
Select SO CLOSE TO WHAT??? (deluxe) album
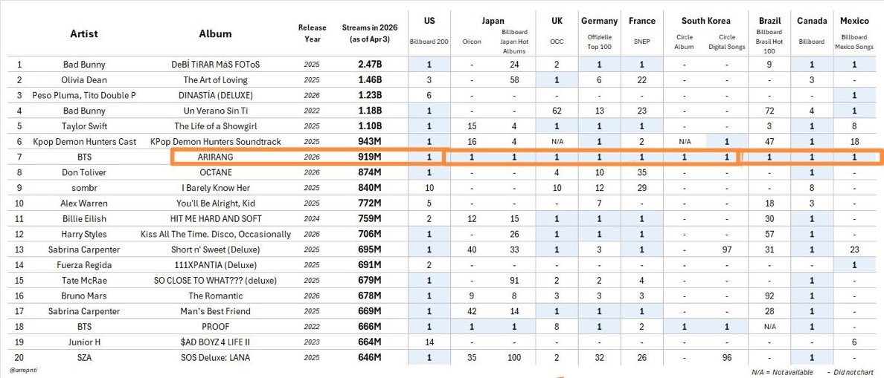click(x=215, y=280)
